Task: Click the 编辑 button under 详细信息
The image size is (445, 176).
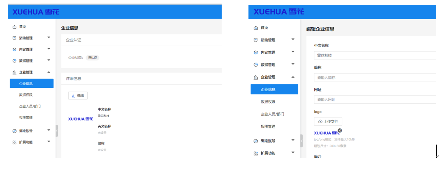Action: click(78, 96)
